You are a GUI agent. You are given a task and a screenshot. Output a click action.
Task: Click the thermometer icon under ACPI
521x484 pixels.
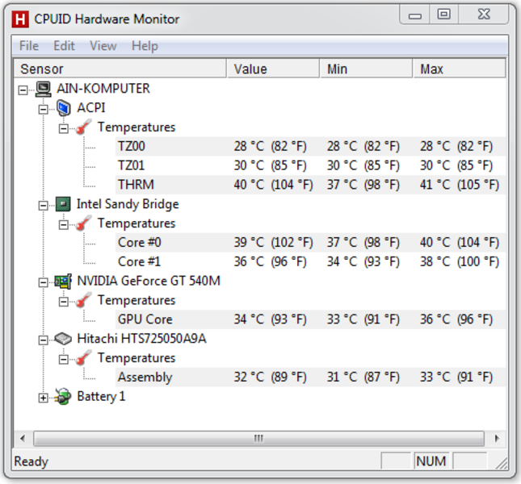pos(84,127)
